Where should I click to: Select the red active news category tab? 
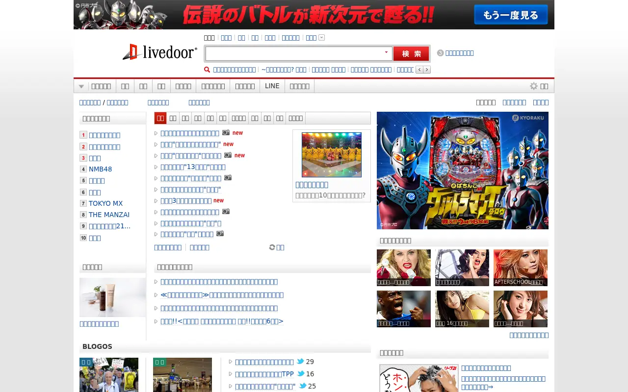[x=160, y=118]
